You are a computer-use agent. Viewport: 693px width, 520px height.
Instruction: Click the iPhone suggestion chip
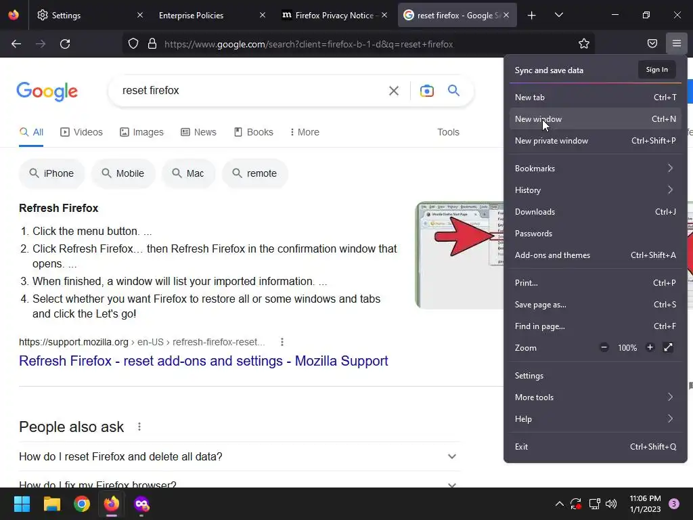coord(51,173)
